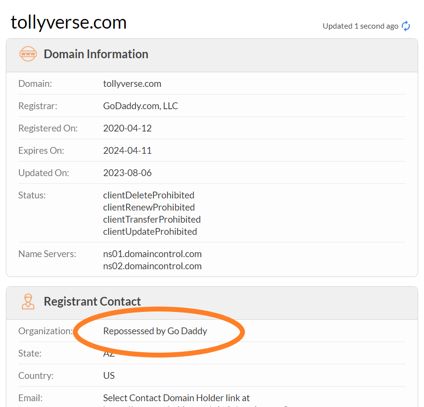Click the clientRenewProhibited status
The image size is (424, 407).
pos(149,208)
